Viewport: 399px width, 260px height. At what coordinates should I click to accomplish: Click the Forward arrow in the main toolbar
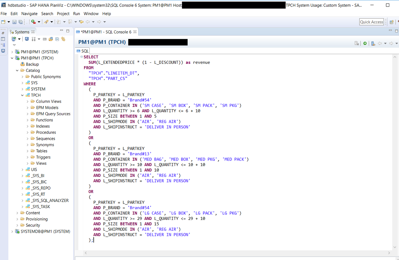point(99,22)
